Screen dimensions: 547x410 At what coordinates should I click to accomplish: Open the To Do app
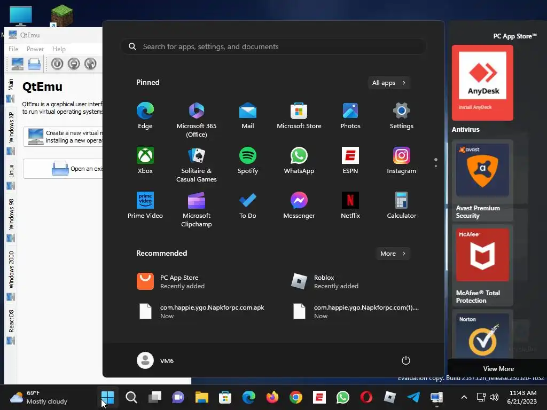point(248,206)
